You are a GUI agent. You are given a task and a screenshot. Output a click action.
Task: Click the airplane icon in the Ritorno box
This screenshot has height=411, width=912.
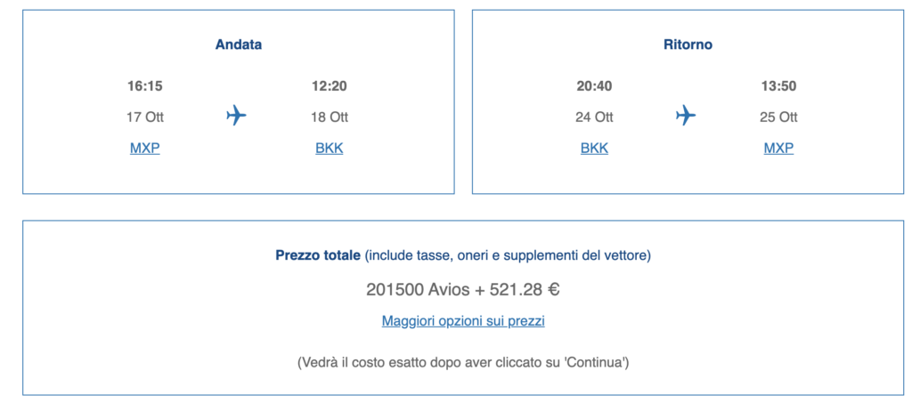pyautogui.click(x=686, y=115)
